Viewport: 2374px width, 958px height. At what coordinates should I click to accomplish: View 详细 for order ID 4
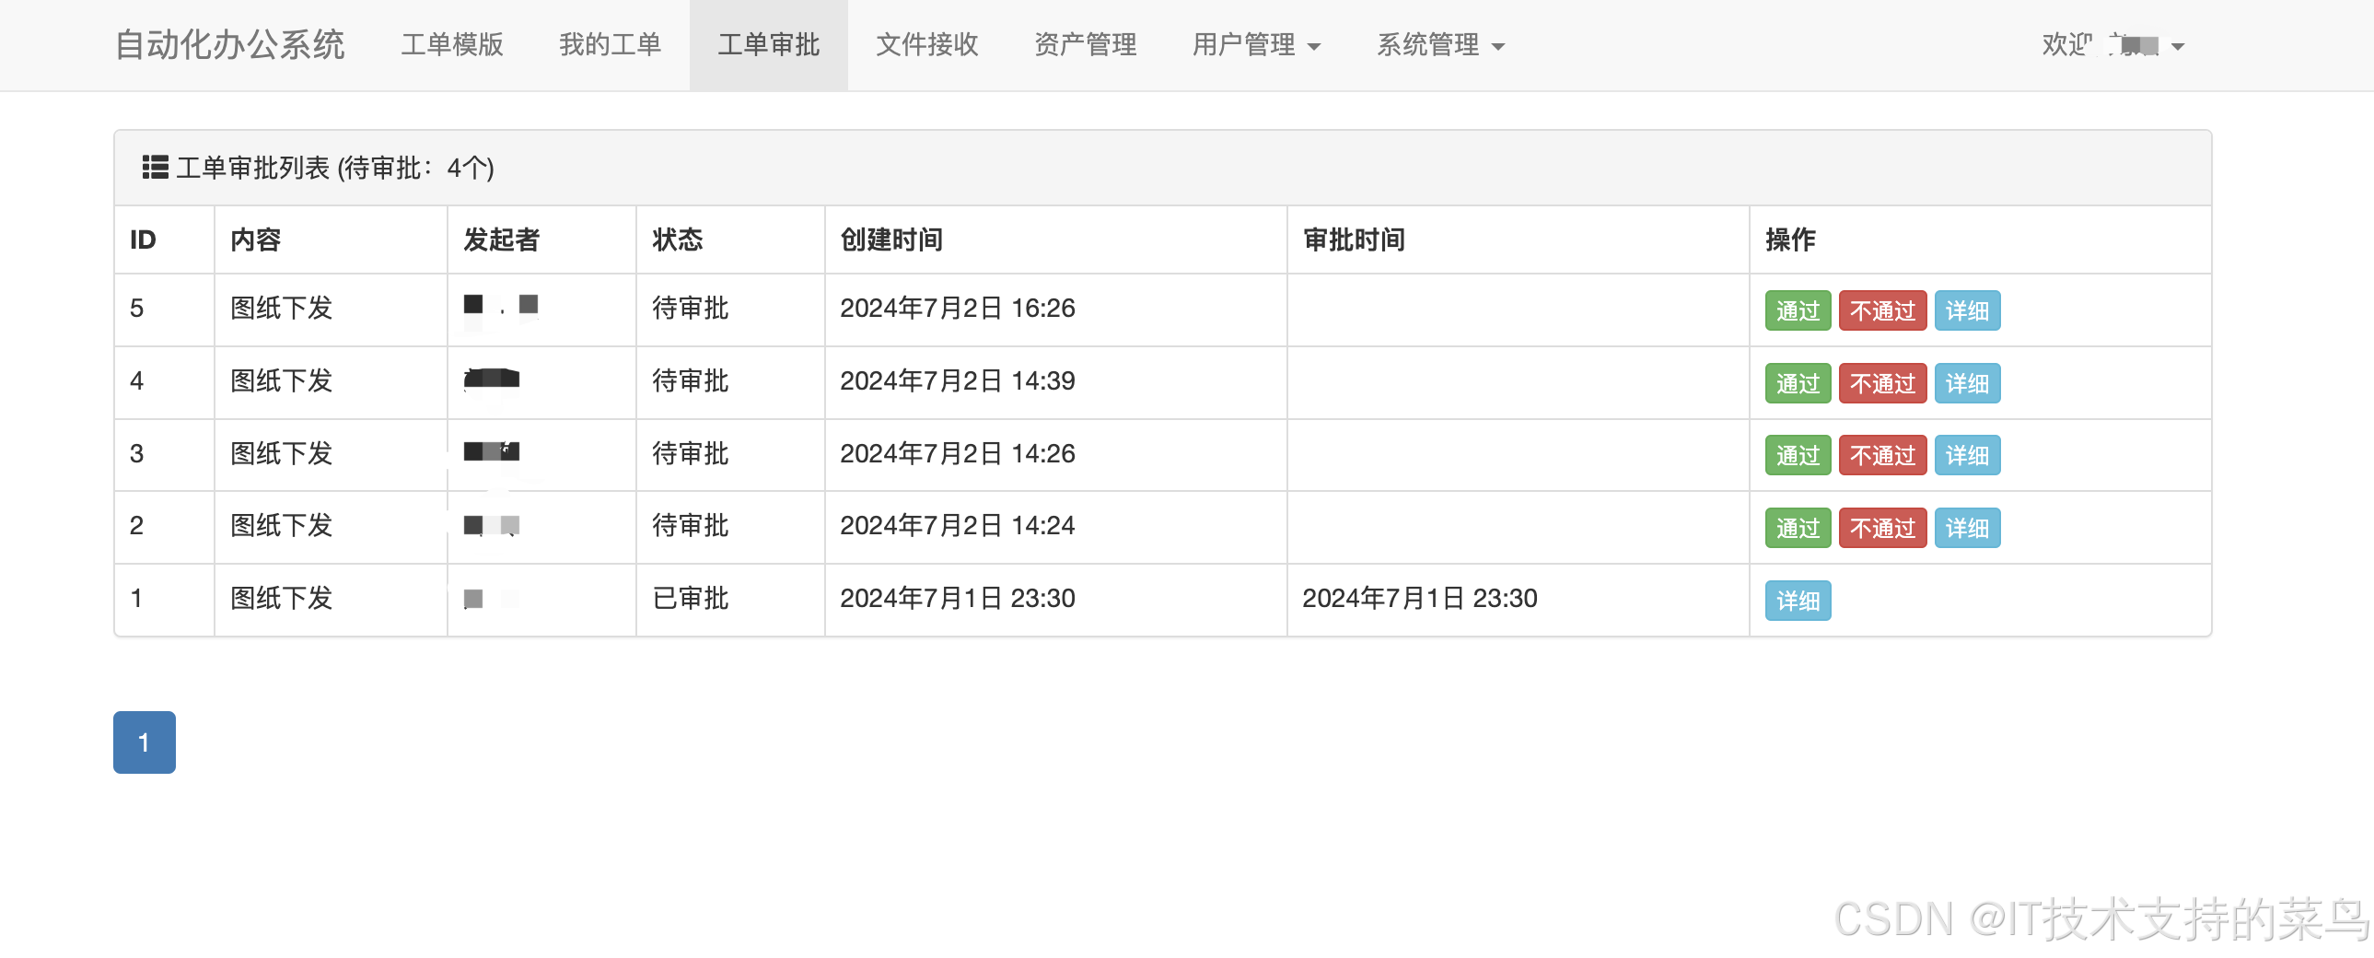pyautogui.click(x=1967, y=383)
